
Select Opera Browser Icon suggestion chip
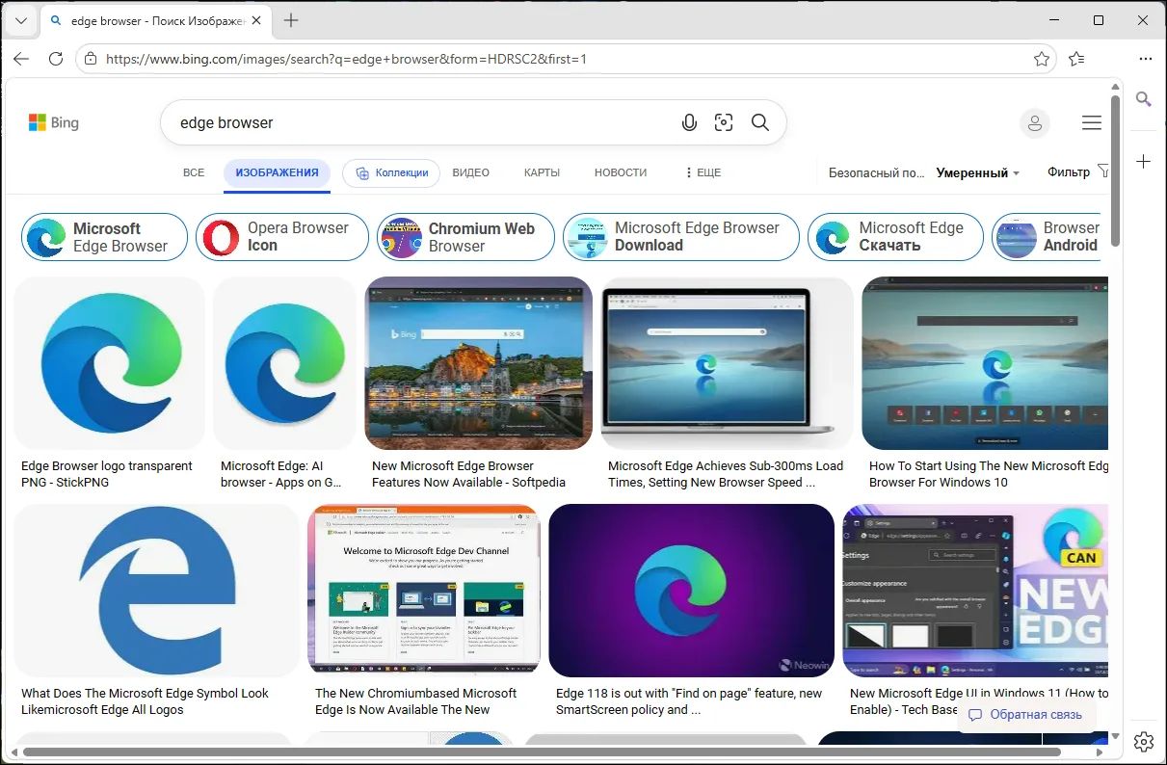click(x=282, y=237)
